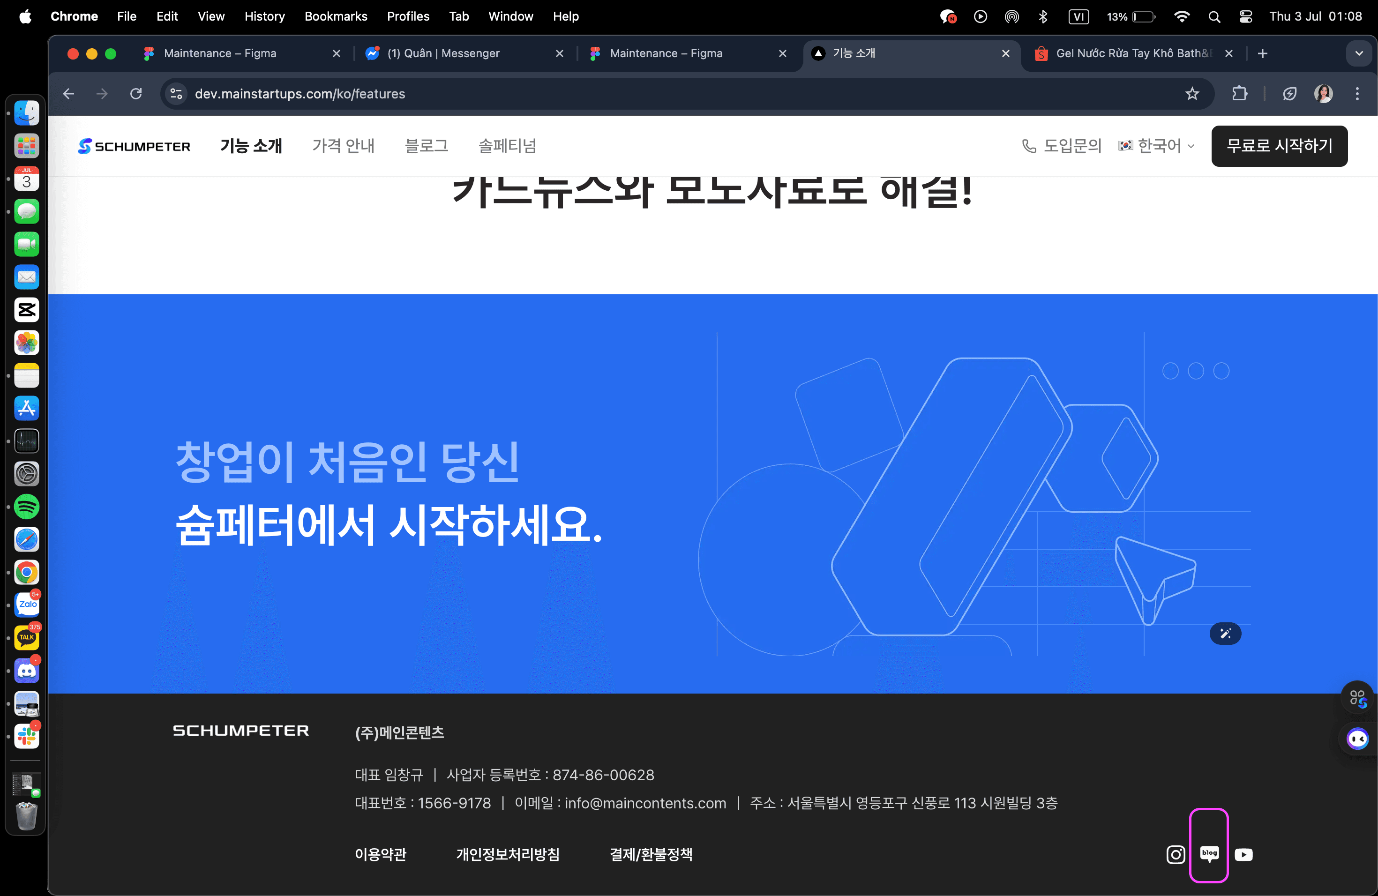Open the purple chatbot floating button
This screenshot has width=1378, height=896.
point(1357,739)
